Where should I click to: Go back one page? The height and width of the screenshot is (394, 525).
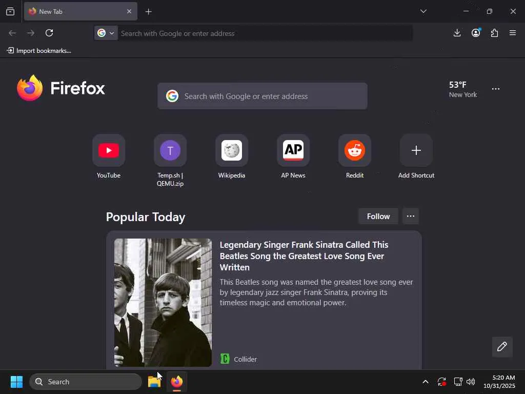coord(12,33)
